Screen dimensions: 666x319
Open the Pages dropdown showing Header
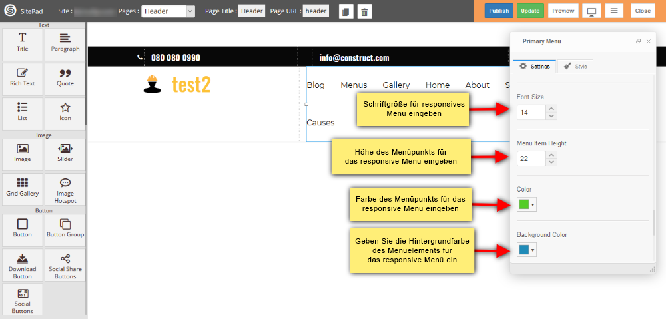coord(168,11)
